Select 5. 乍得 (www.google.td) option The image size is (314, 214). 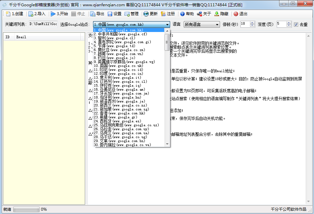pos(129,46)
